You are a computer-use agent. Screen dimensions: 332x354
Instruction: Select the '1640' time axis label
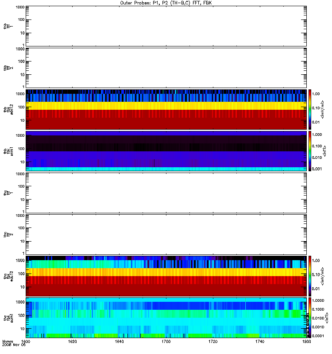pyautogui.click(x=119, y=342)
